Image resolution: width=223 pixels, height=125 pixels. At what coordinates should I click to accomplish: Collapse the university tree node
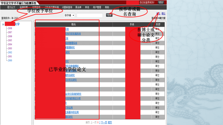[x=3, y=25]
